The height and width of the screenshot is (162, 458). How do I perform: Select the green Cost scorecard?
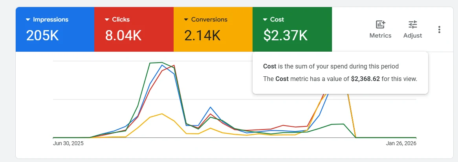(x=292, y=29)
